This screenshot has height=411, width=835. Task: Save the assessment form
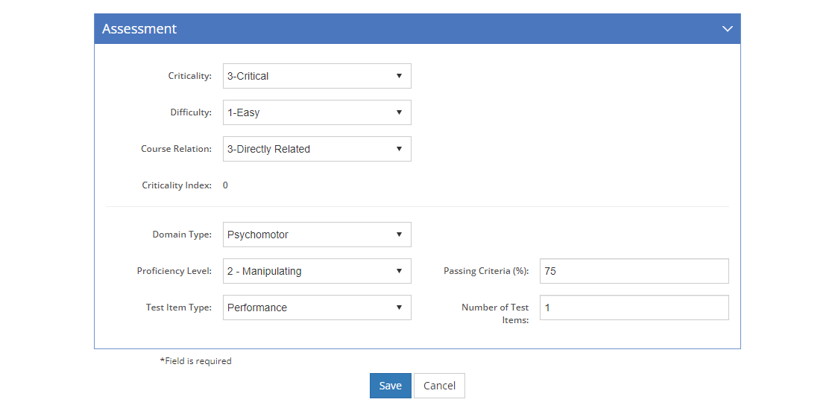pos(391,386)
